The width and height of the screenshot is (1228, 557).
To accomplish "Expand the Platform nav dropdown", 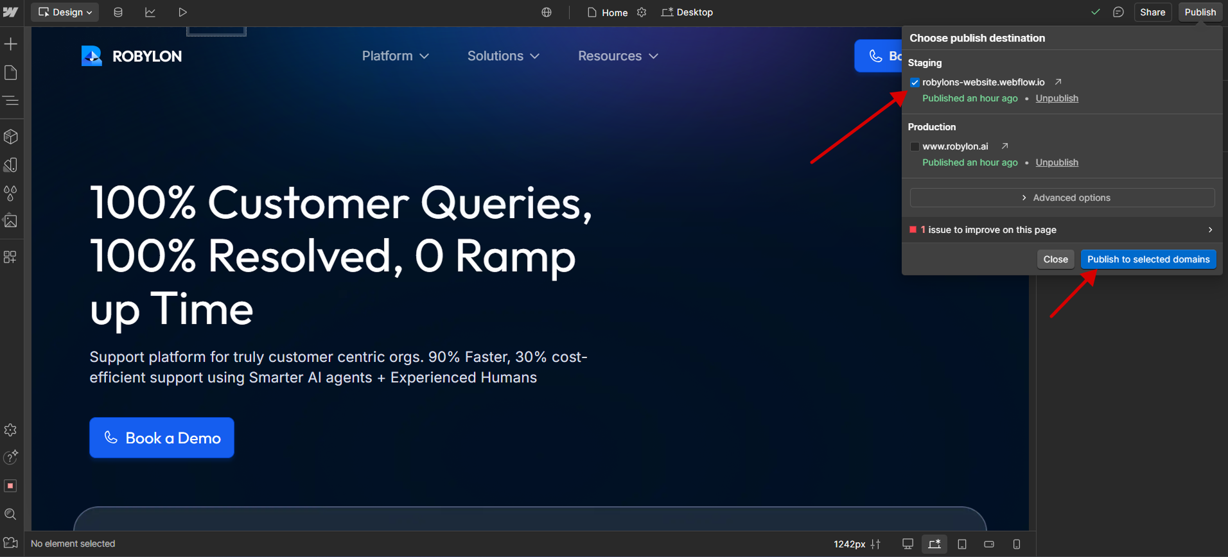I will coord(395,56).
